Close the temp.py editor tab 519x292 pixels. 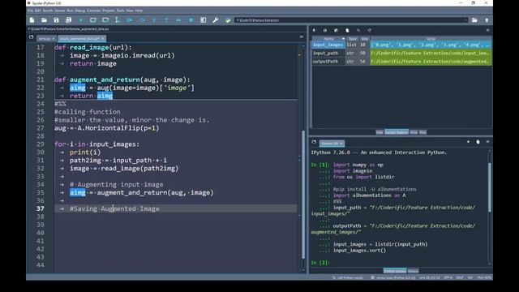click(x=54, y=39)
